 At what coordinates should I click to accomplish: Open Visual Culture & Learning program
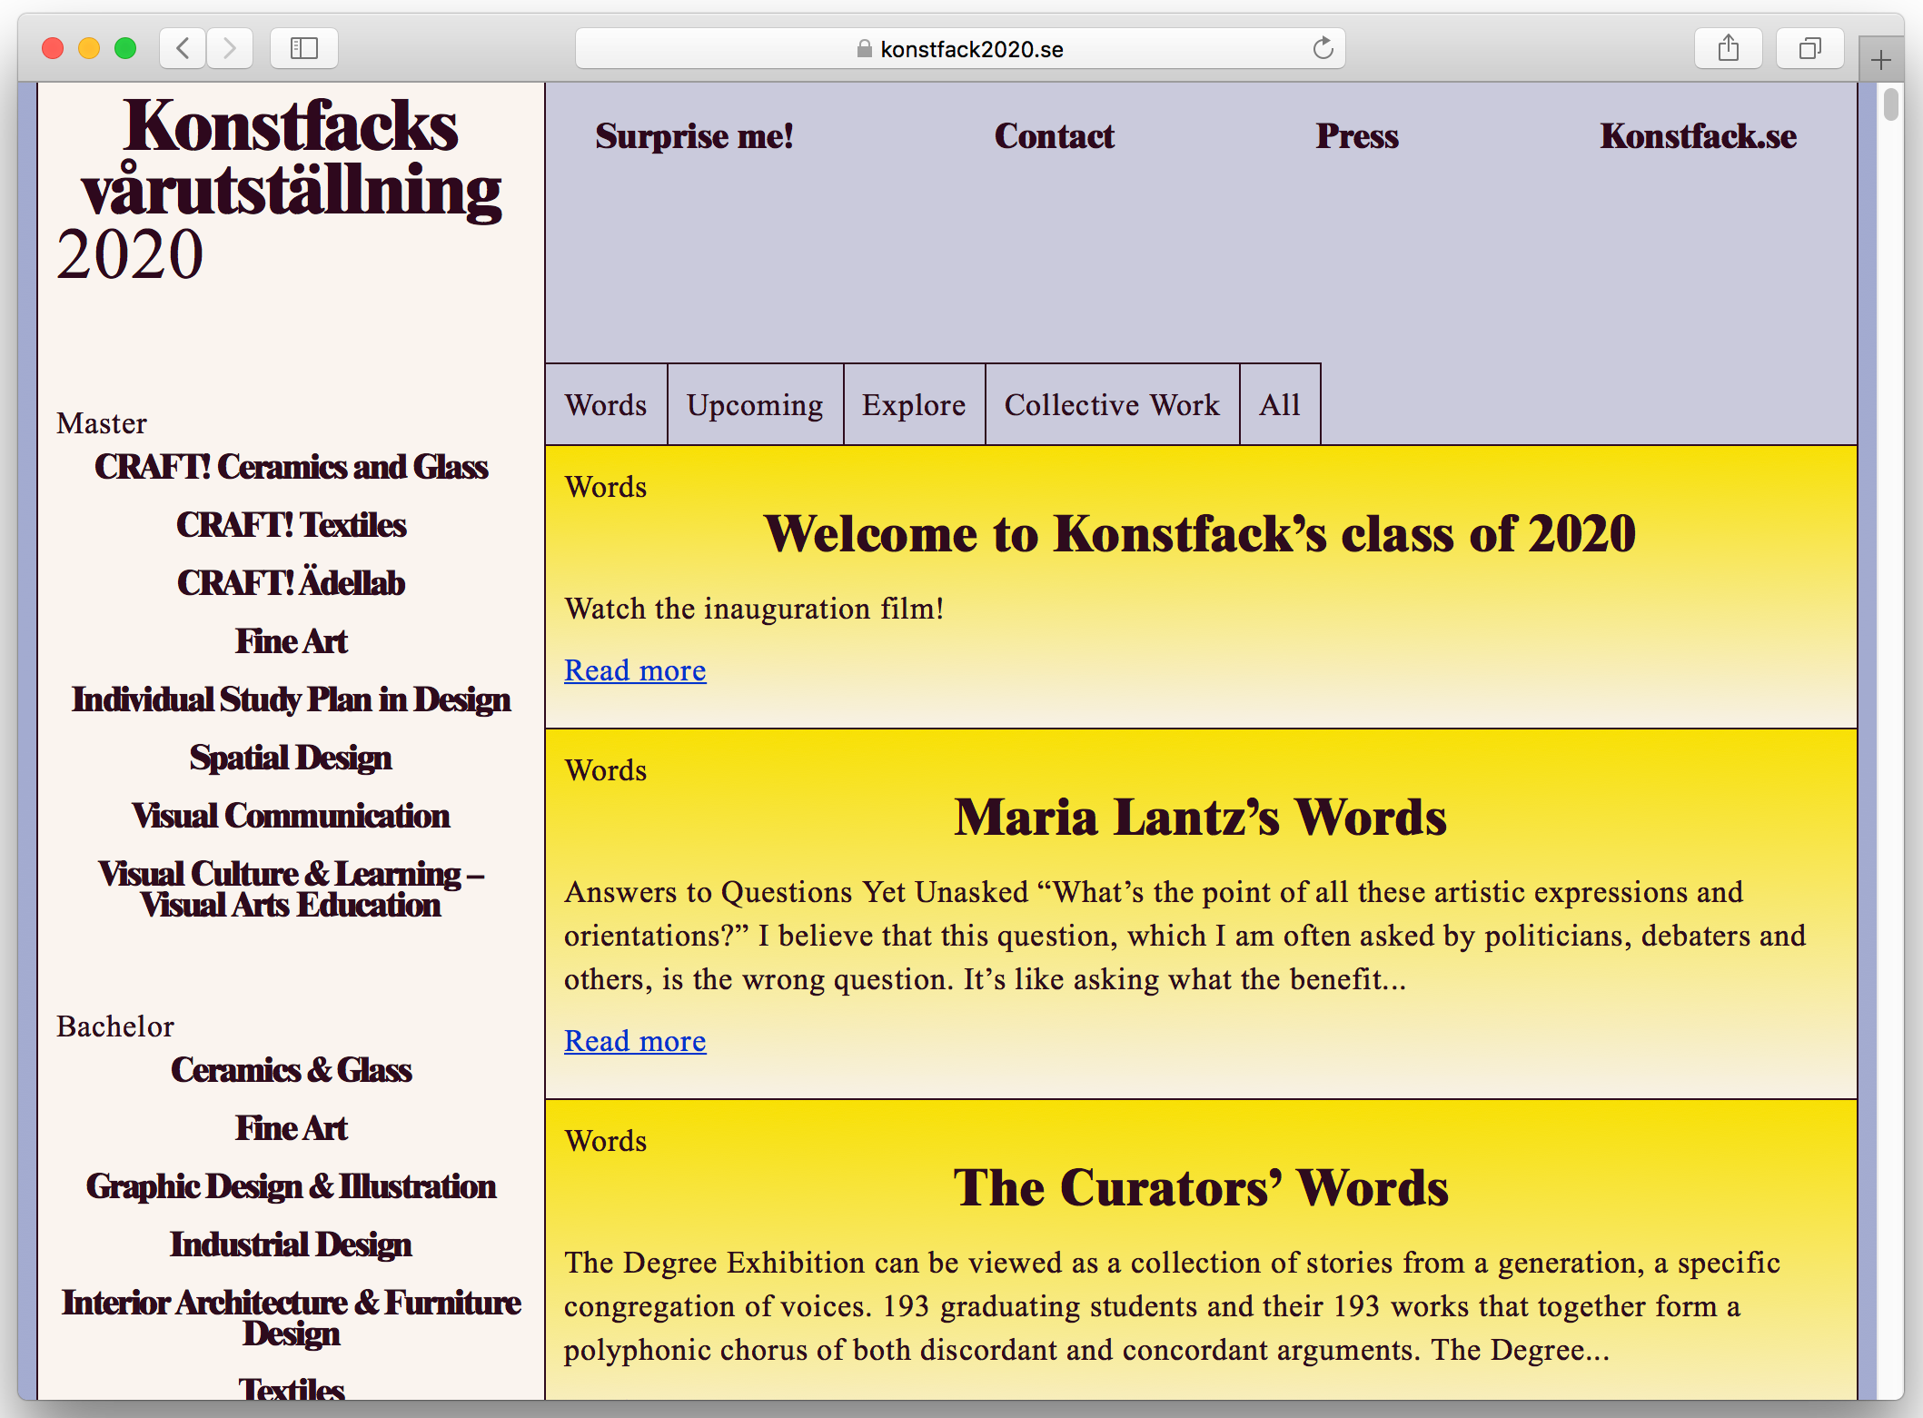pos(291,889)
